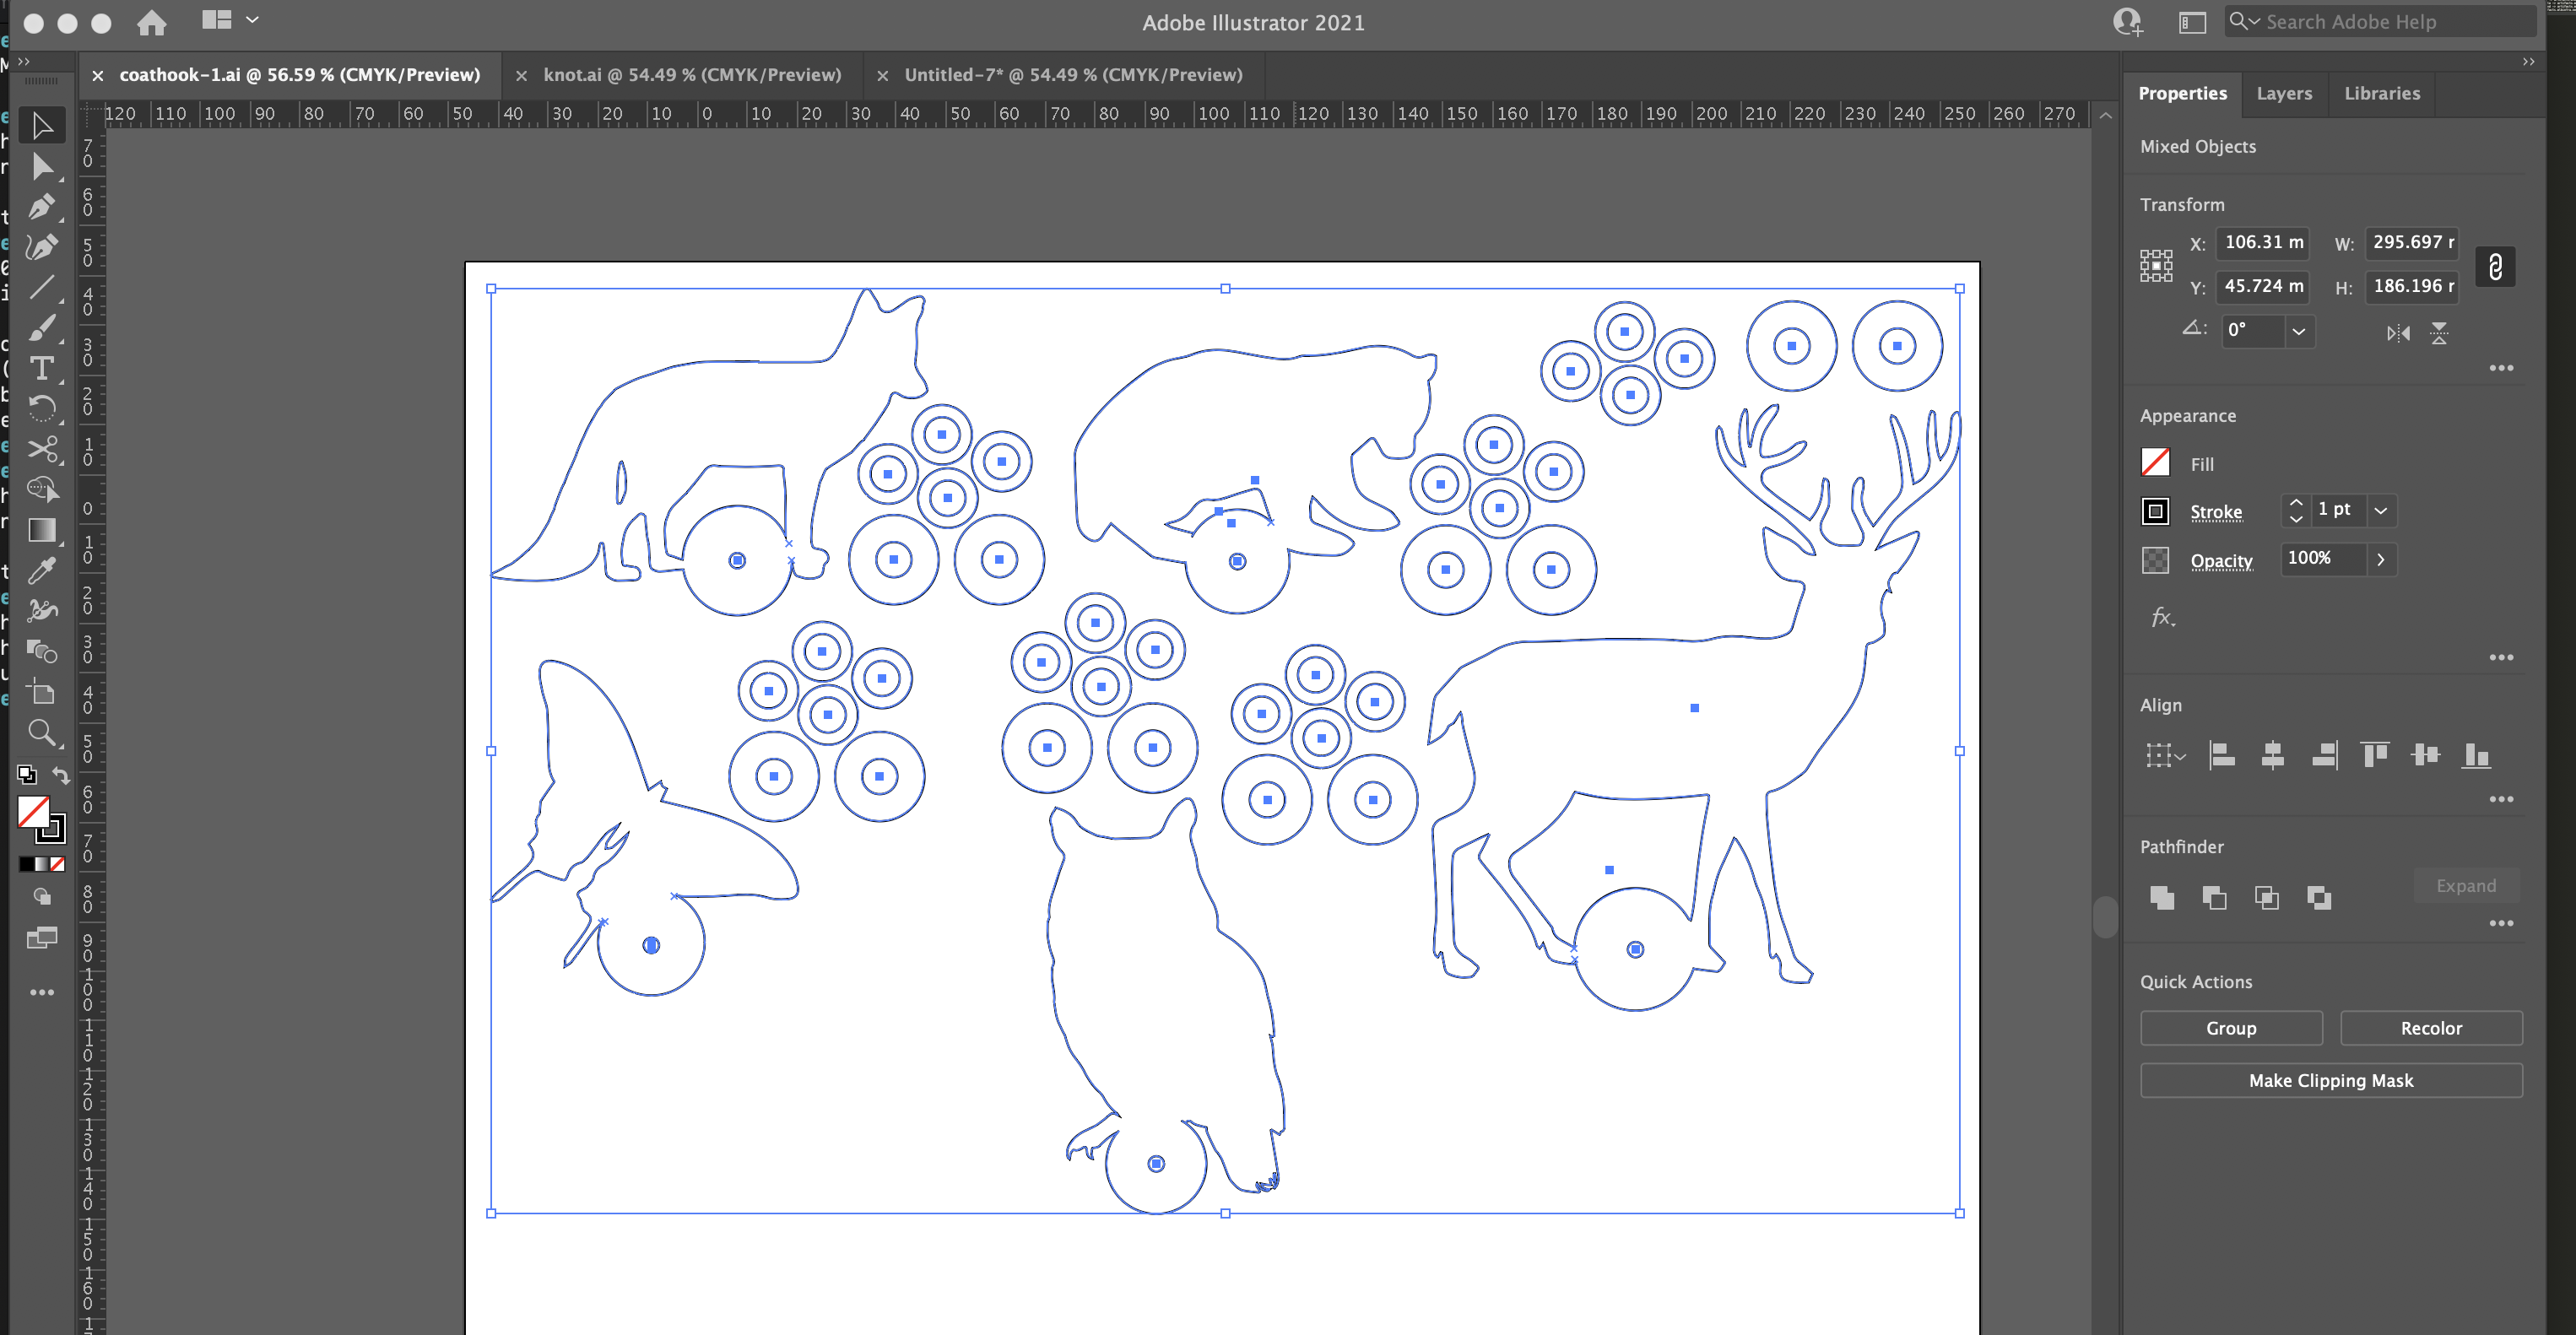Image resolution: width=2576 pixels, height=1335 pixels.
Task: Click the Draw mode icon in toolbar
Action: click(x=42, y=897)
